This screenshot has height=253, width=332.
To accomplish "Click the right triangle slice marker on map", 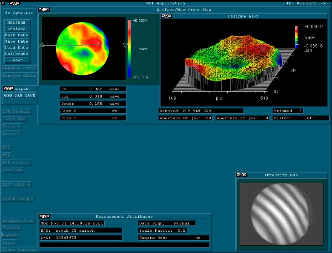I will [x=125, y=45].
